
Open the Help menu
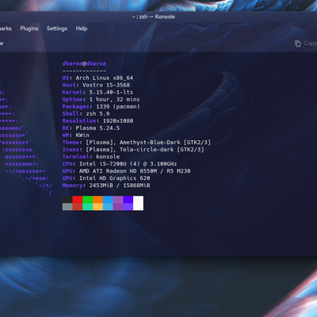(82, 29)
